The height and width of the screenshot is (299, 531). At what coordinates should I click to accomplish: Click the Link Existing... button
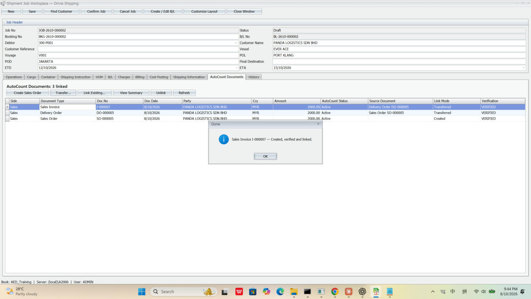point(94,93)
